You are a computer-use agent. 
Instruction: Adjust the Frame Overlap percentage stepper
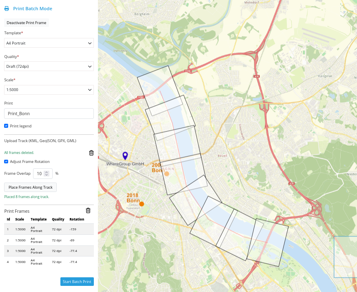(46, 174)
